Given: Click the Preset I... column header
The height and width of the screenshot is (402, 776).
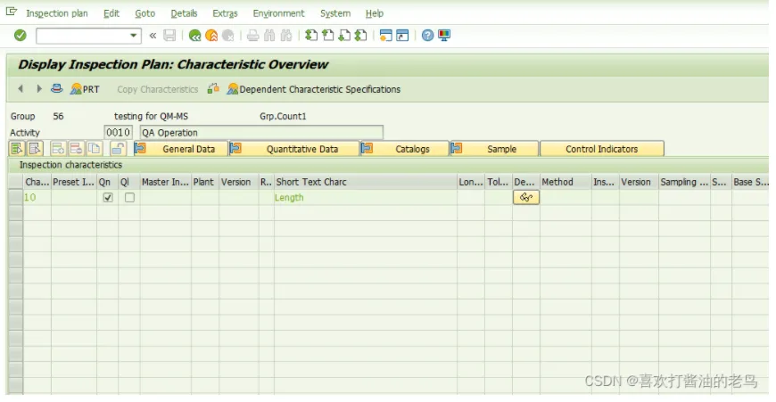Looking at the screenshot, I should coord(74,182).
